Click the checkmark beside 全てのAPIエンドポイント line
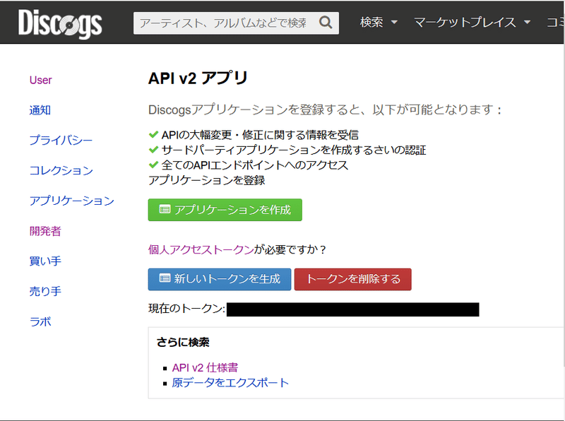Viewport: 565px width, 421px height. coord(153,165)
